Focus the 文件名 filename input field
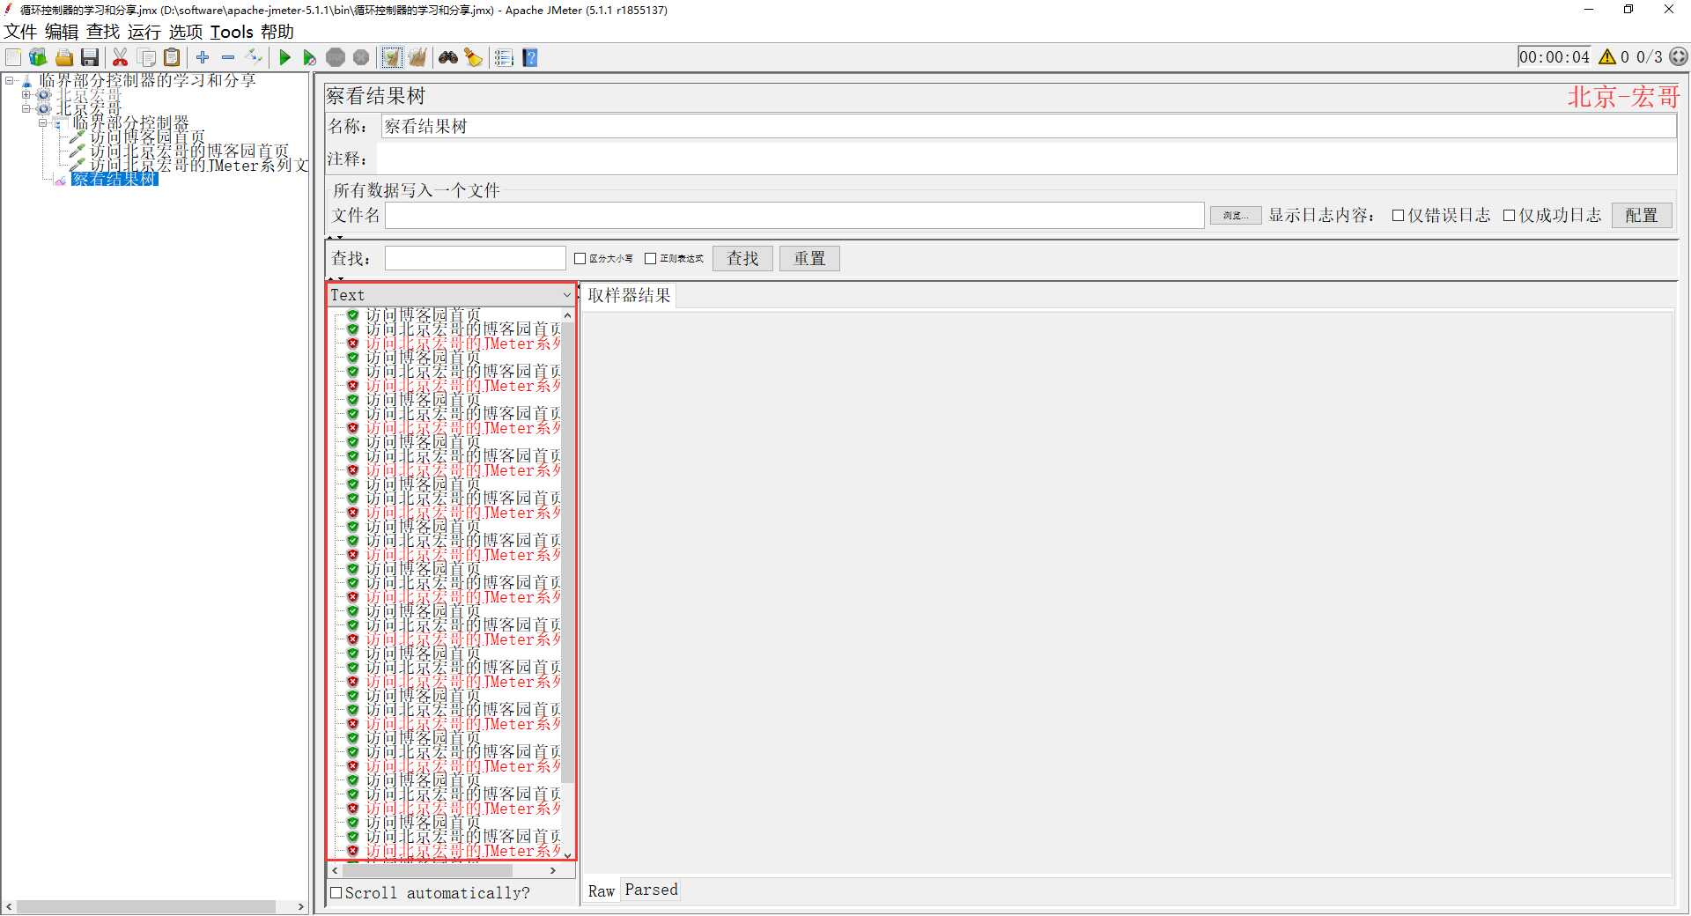 click(x=794, y=216)
